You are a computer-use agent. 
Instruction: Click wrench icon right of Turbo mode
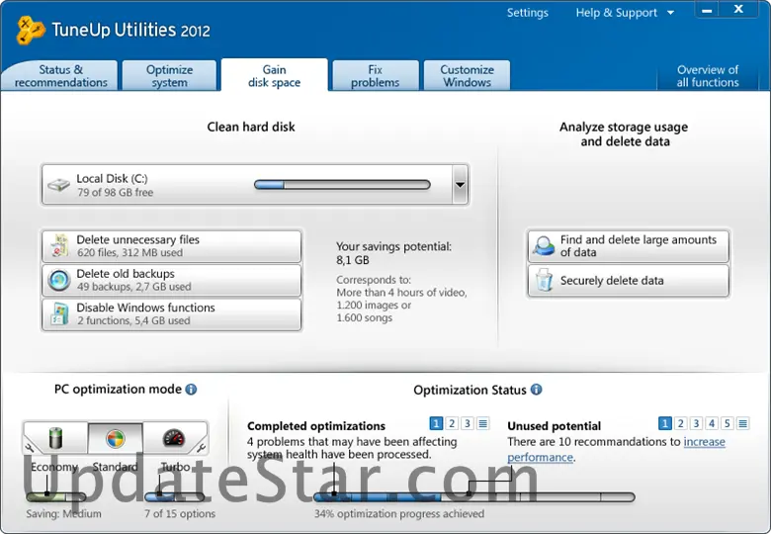[201, 448]
